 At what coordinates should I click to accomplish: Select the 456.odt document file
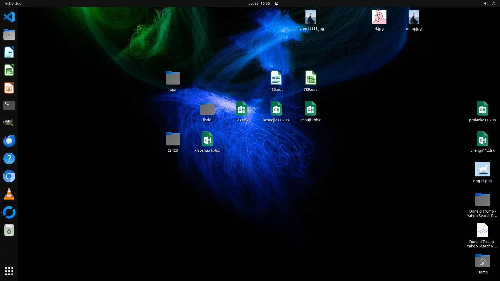coord(276,78)
